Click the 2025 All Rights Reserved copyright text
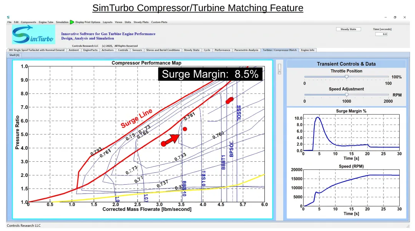The width and height of the screenshot is (415, 231). point(120,46)
